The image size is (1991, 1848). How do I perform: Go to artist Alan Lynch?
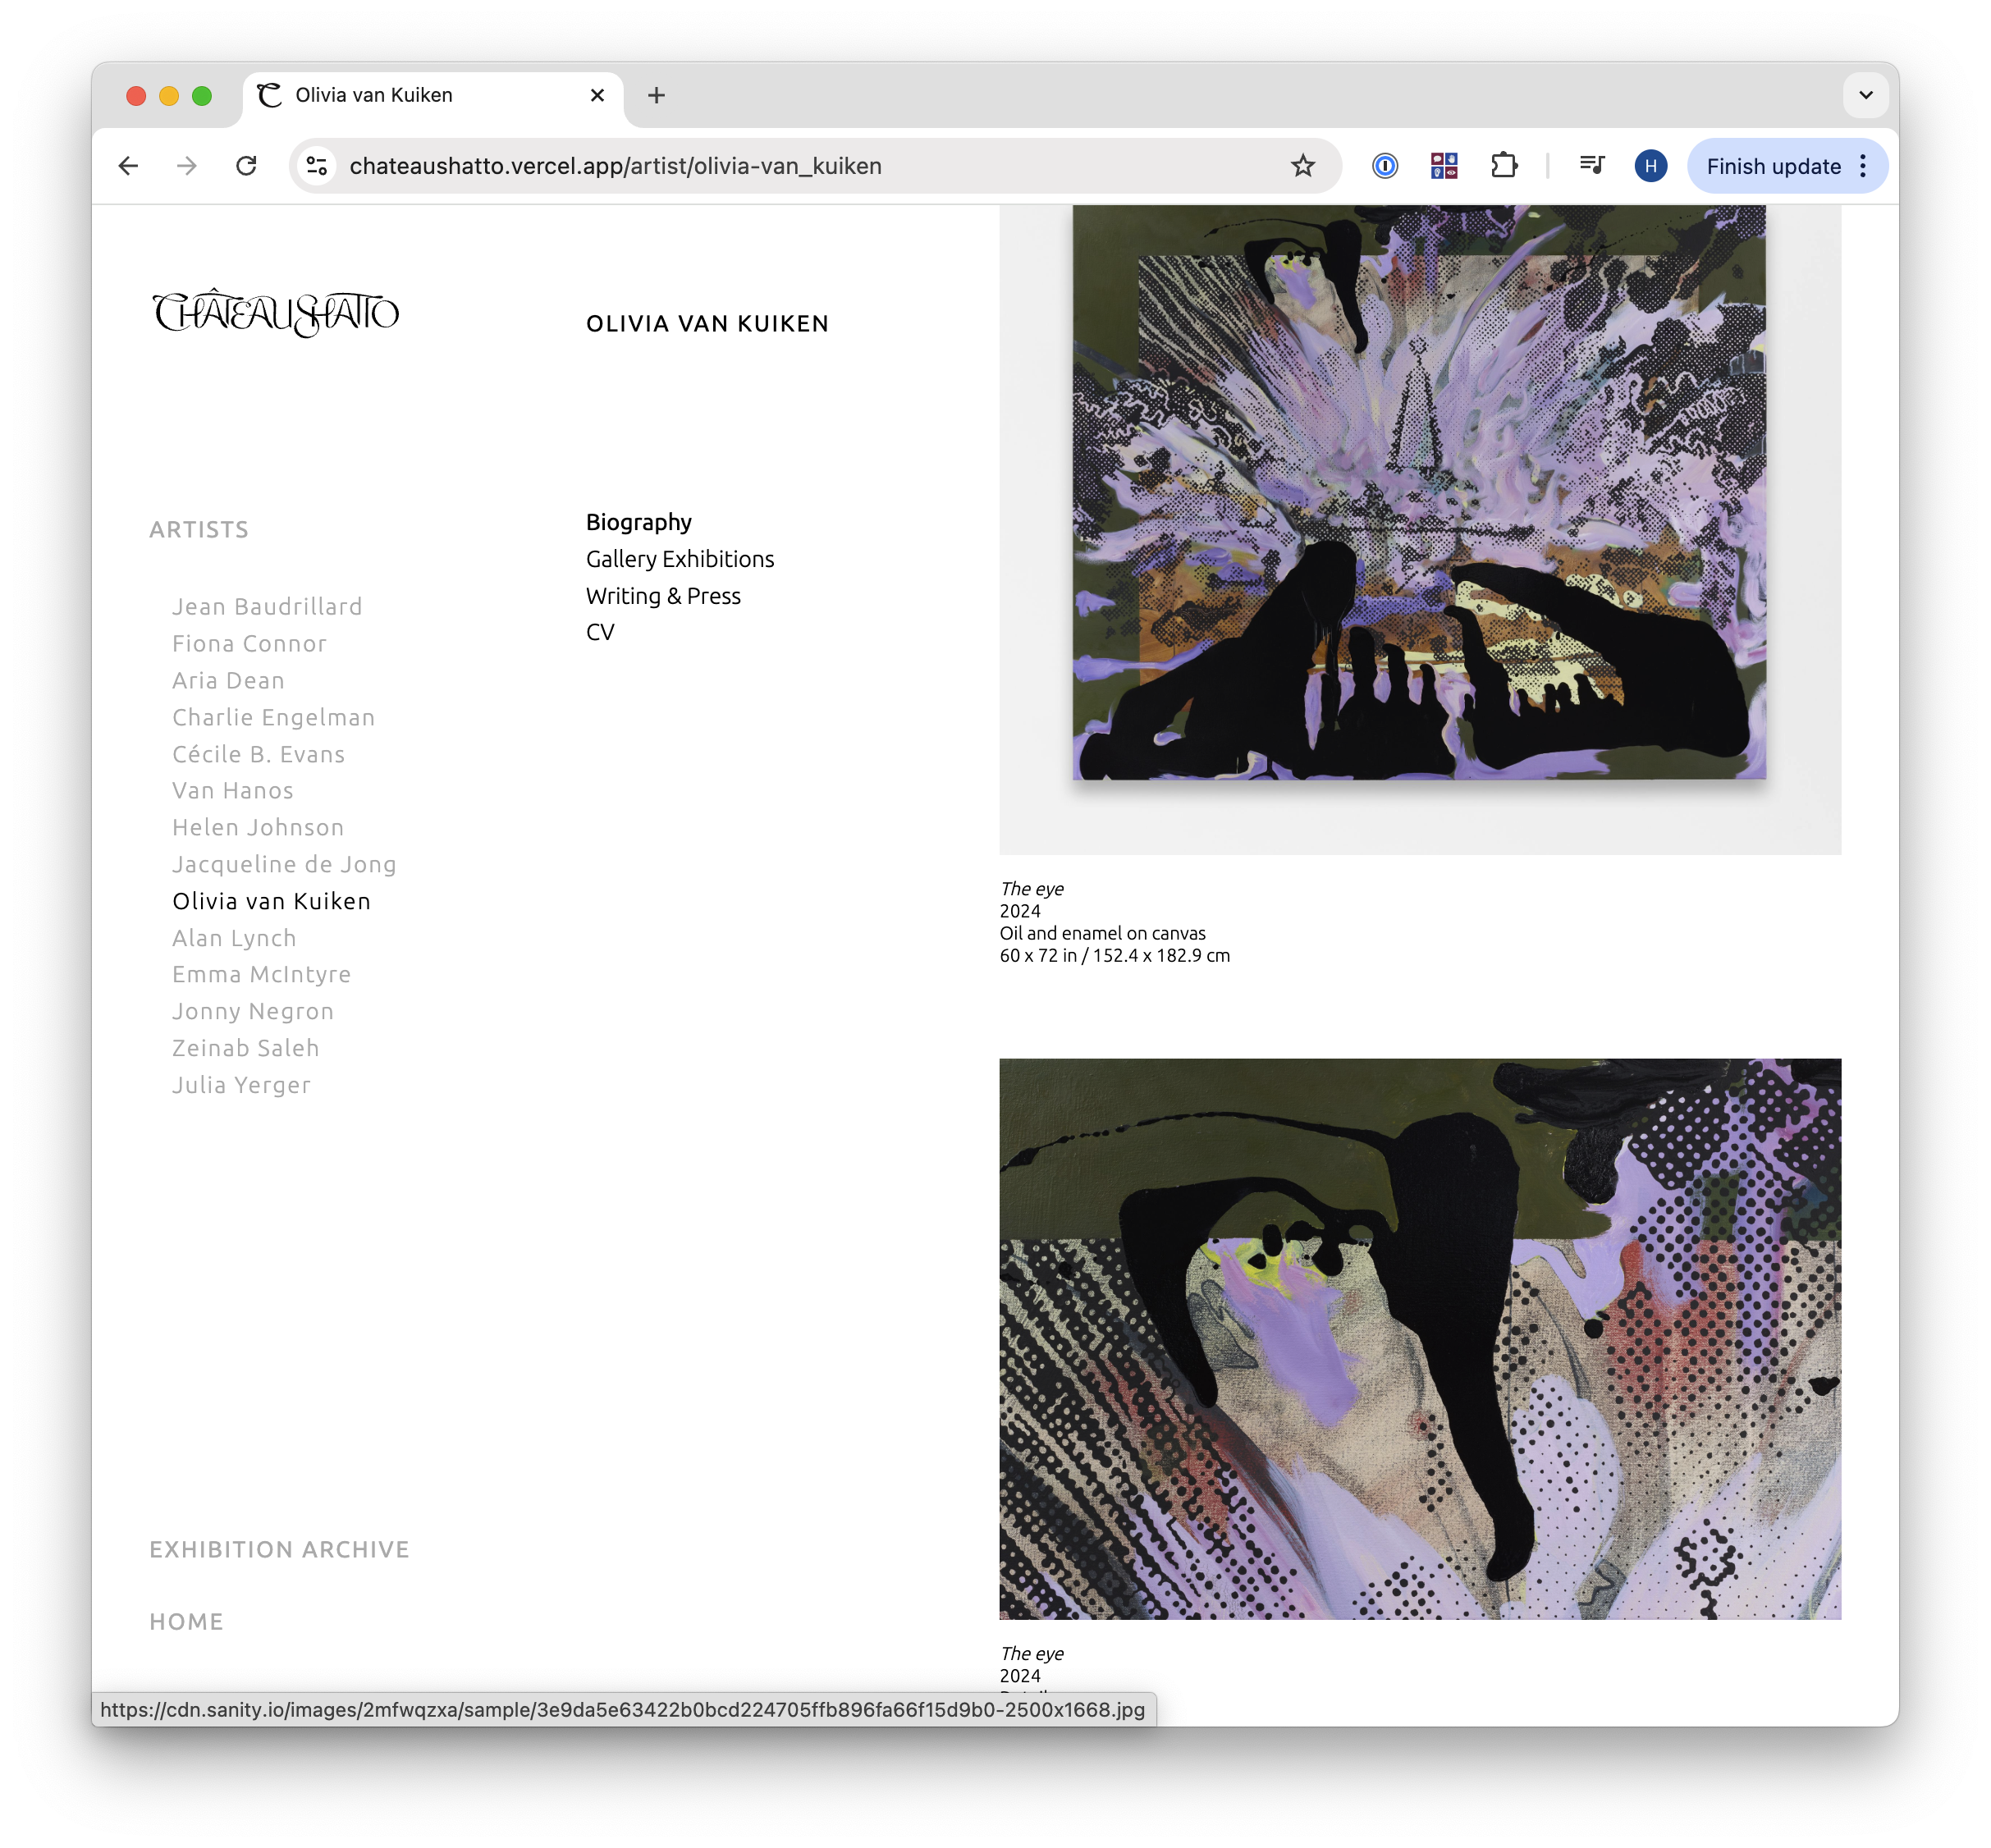pos(234,938)
